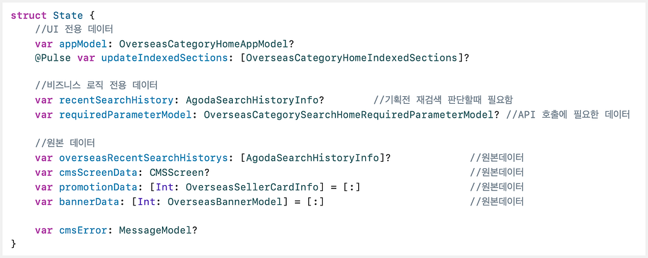This screenshot has width=648, height=258.
Task: Click the OverseasSellerCardInfo type
Action: coord(252,187)
